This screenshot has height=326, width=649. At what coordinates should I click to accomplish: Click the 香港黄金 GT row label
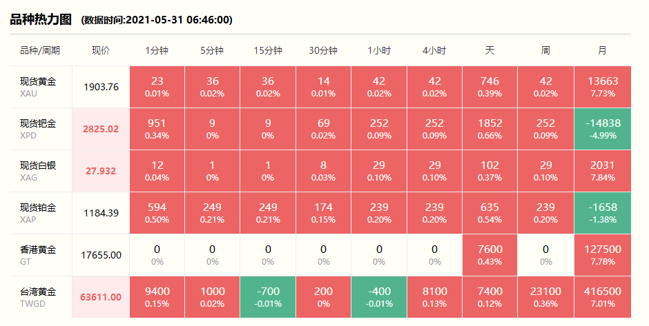38,255
